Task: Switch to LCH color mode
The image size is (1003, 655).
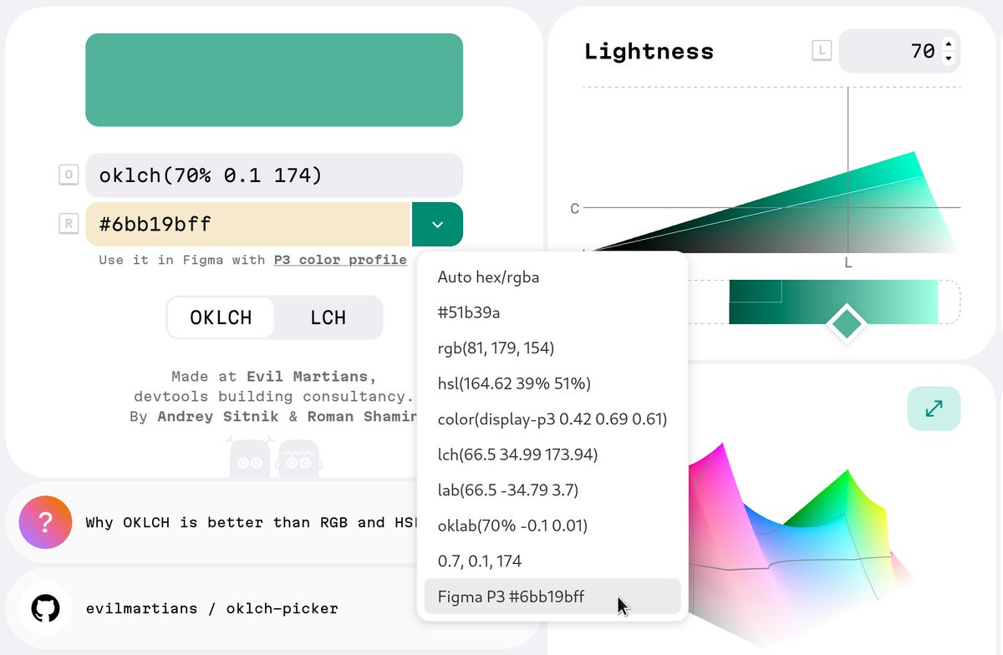Action: (x=328, y=317)
